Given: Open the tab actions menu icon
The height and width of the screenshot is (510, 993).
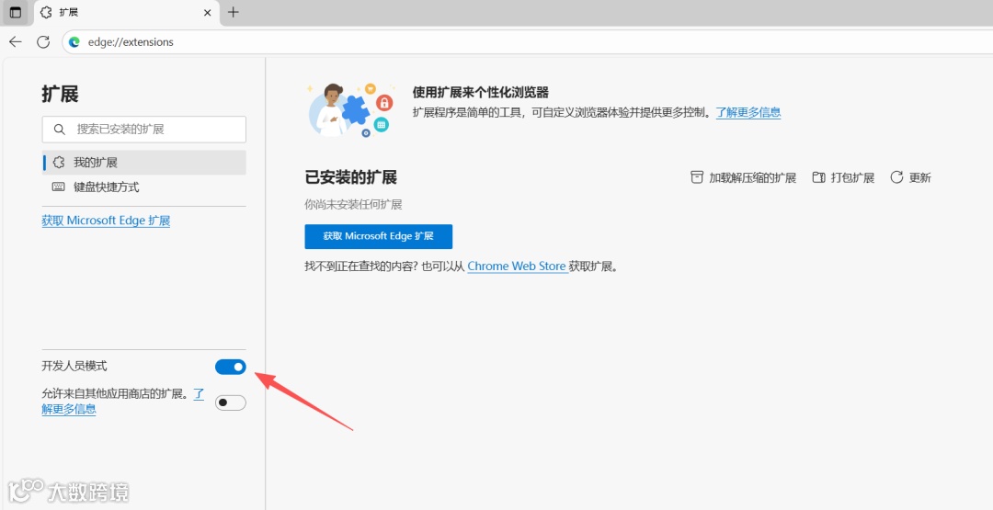Looking at the screenshot, I should (x=16, y=12).
